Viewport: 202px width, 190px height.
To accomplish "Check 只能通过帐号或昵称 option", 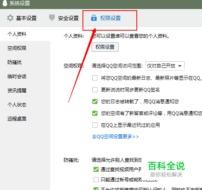I will click(x=96, y=180).
